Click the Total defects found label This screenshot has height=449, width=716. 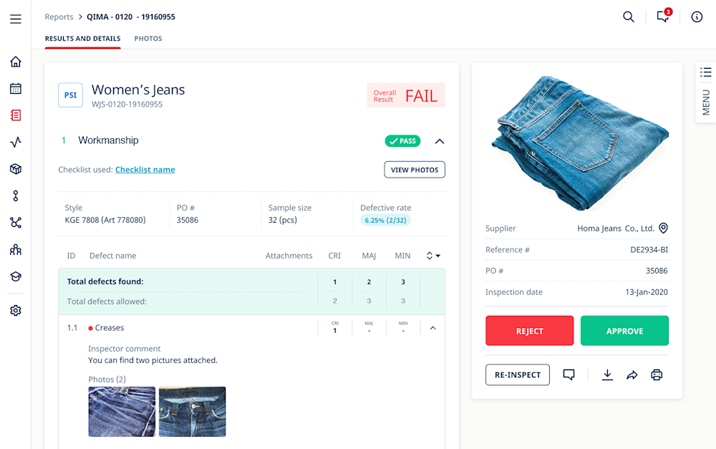coord(105,281)
